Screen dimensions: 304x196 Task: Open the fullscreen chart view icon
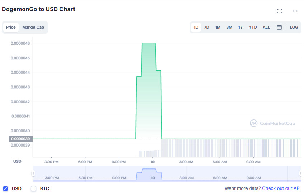pos(279,11)
